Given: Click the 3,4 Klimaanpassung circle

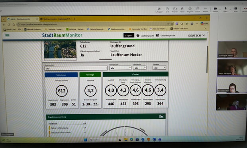Looking at the screenshot, I should [160, 90].
